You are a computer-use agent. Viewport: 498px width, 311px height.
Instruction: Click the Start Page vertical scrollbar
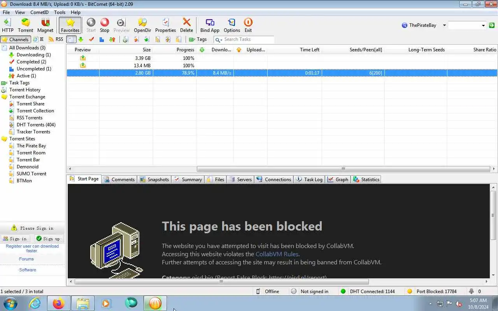point(493,216)
